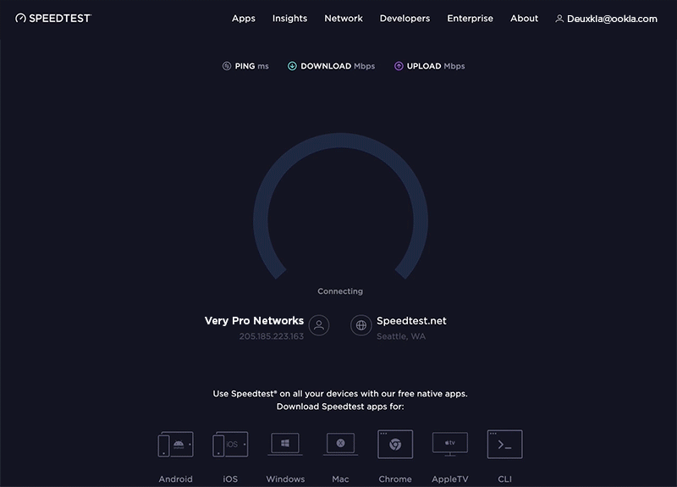This screenshot has width=677, height=487.
Task: Open the Insights menu item
Action: tap(289, 19)
